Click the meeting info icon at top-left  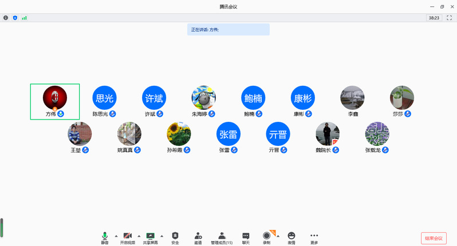coord(6,18)
